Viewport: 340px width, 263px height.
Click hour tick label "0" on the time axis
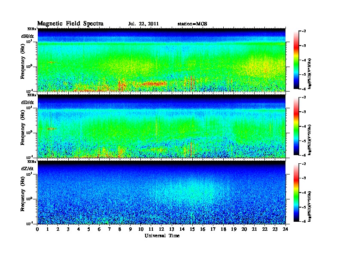[x=37, y=229]
